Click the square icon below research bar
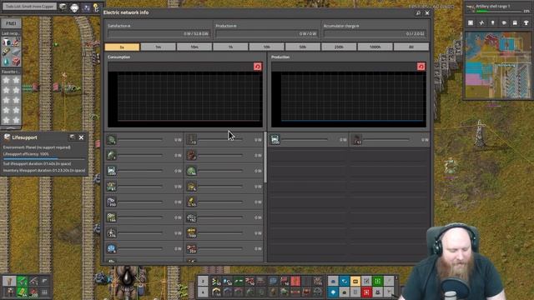 (471, 22)
